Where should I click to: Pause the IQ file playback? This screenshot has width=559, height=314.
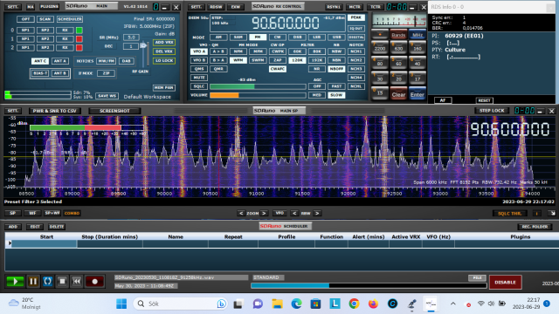pyautogui.click(x=33, y=281)
